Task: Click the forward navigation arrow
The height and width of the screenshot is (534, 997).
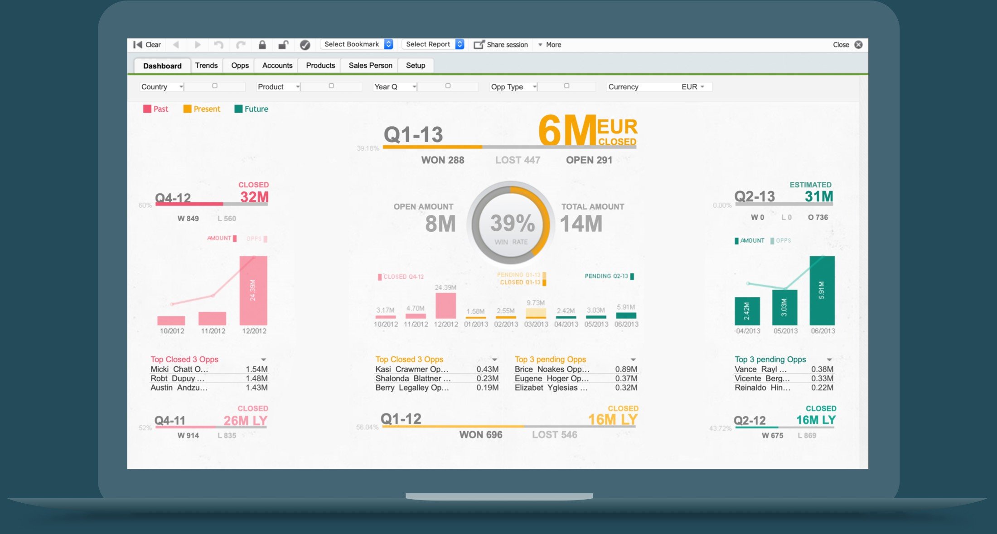Action: click(197, 44)
